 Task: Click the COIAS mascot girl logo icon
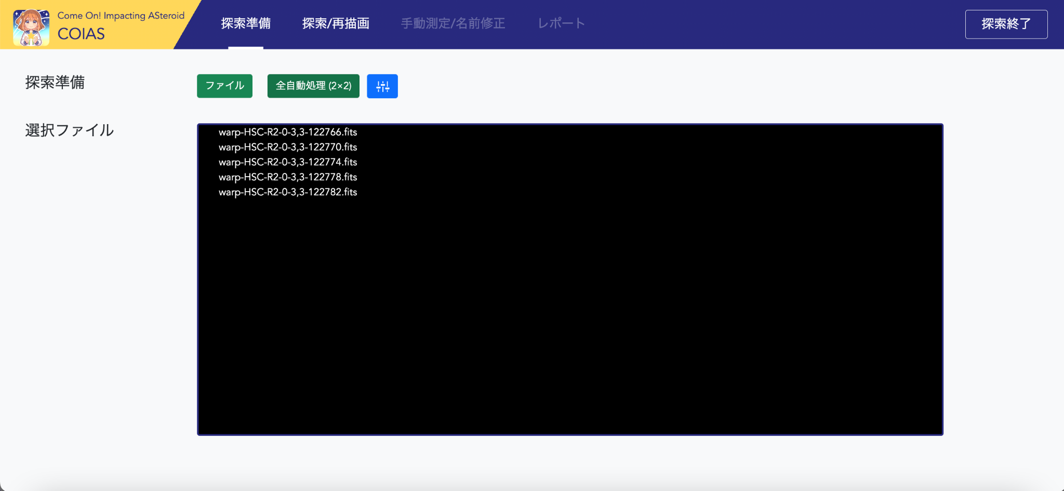(31, 27)
